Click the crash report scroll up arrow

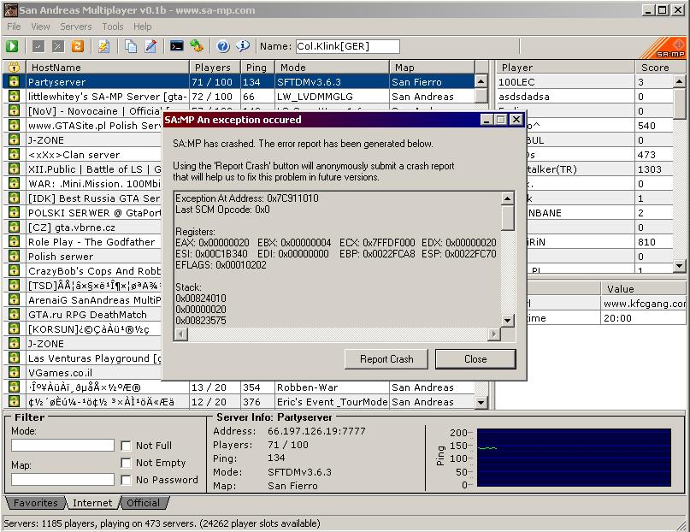[507, 198]
